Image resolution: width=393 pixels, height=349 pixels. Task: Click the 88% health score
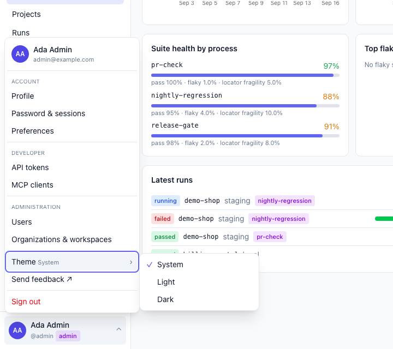click(x=331, y=97)
